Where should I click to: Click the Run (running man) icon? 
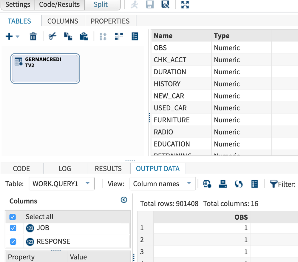(134, 5)
